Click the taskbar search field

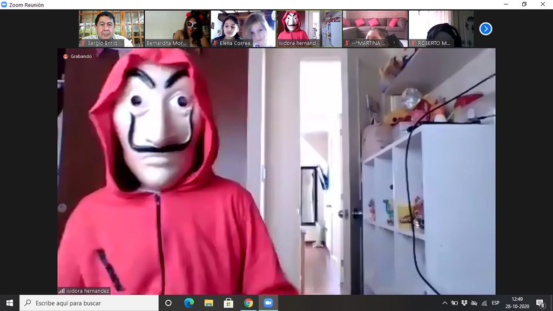point(89,303)
